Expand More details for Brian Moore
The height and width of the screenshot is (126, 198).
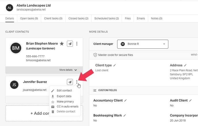[x=68, y=70]
